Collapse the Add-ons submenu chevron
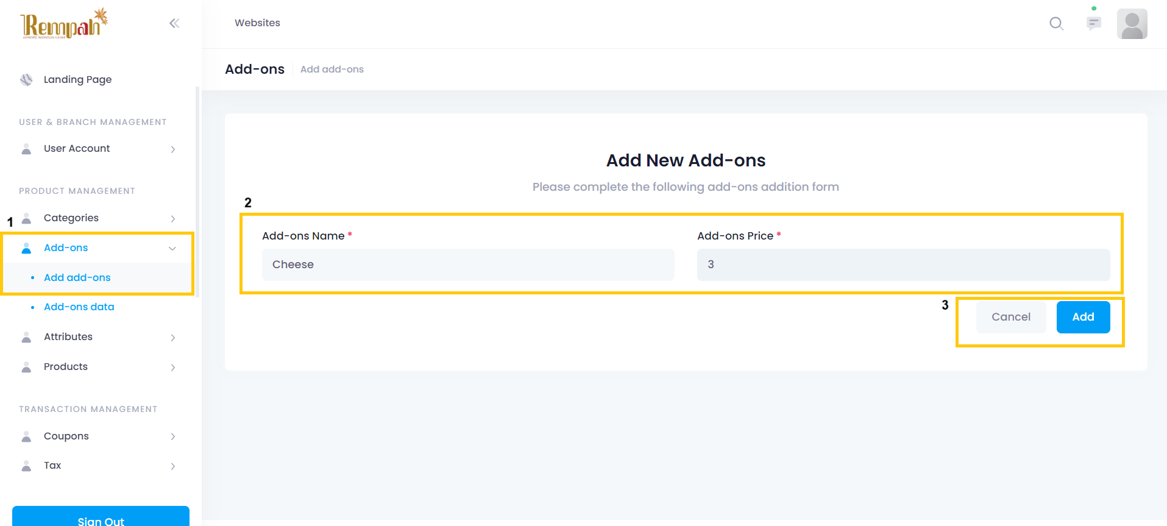1167x526 pixels. tap(172, 249)
